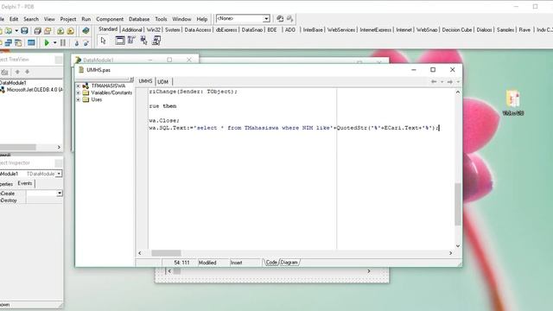Close the Object TreeView panel
The image size is (553, 311).
pyautogui.click(x=59, y=60)
